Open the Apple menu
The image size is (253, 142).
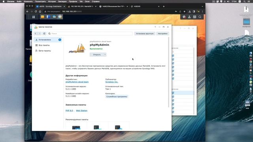pyautogui.click(x=4, y=2)
